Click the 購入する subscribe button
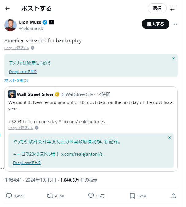Image resolution: width=186 pixels, height=207 pixels. click(156, 24)
